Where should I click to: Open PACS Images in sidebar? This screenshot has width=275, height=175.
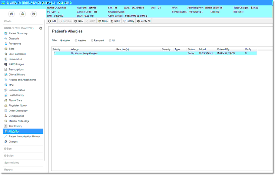16,64
